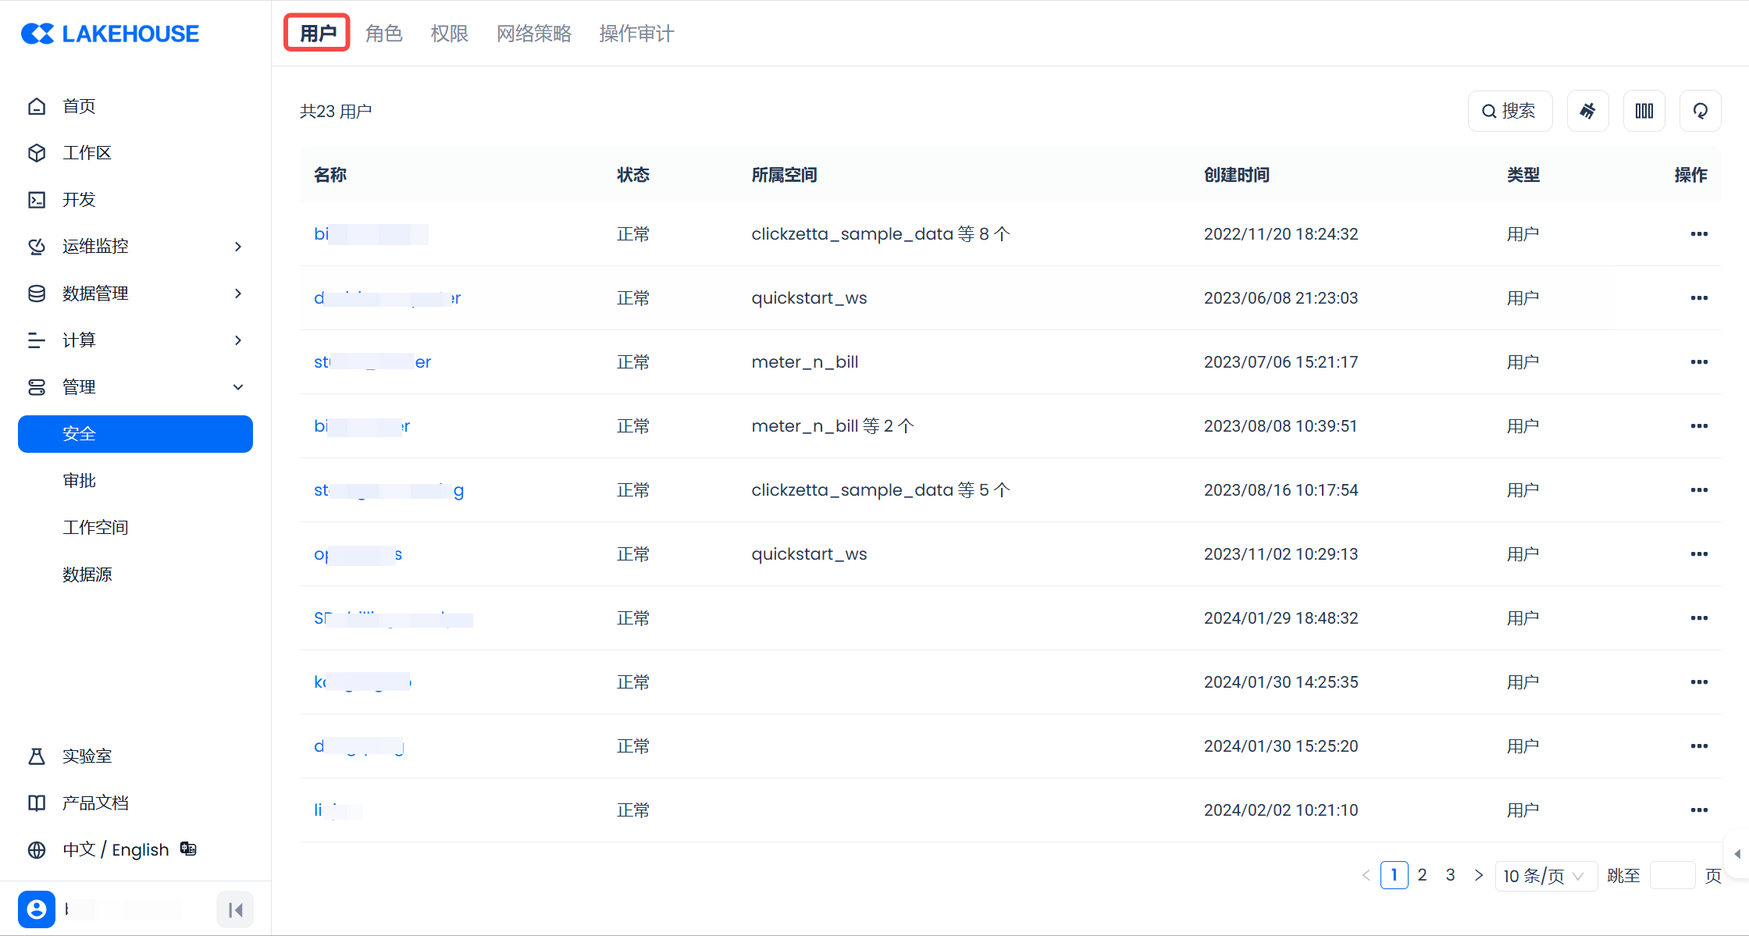
Task: Open more actions for first user row
Action: tap(1698, 234)
